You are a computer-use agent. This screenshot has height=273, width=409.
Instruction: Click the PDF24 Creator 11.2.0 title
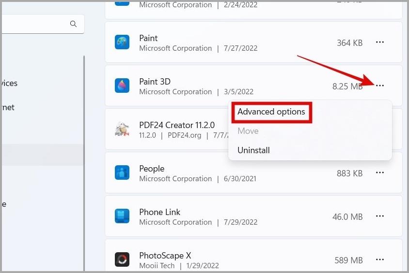click(177, 125)
